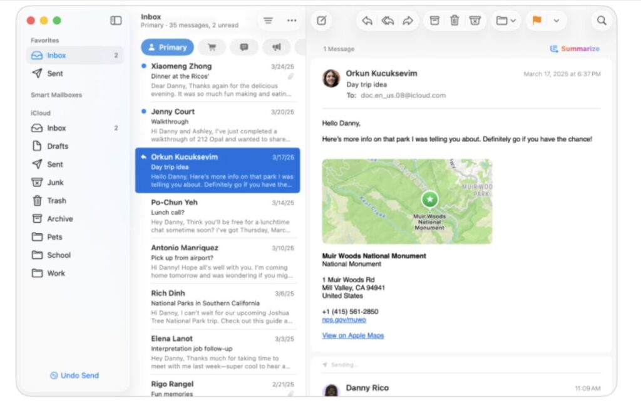Open Rich Dinh's National Parks email
The height and width of the screenshot is (408, 641).
tap(217, 307)
